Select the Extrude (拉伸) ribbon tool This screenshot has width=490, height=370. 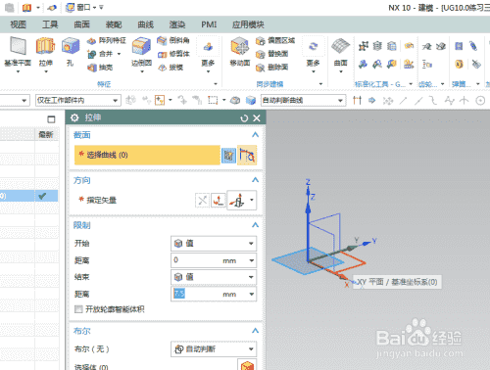click(x=45, y=46)
